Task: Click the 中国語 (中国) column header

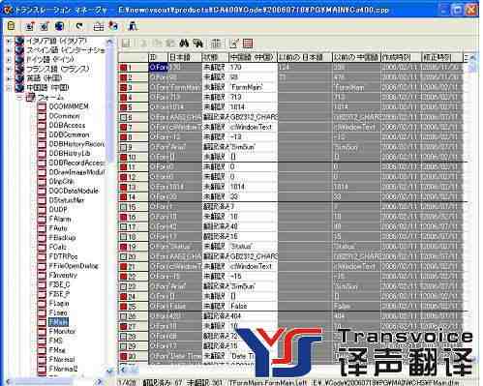Action: [253, 57]
